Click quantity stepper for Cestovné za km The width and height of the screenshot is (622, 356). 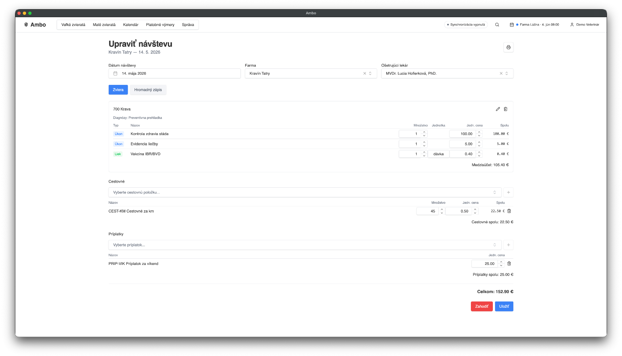[442, 211]
